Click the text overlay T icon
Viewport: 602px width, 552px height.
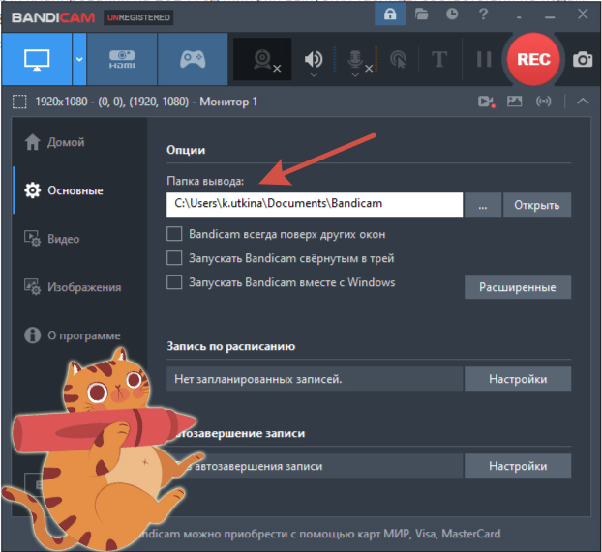click(439, 60)
